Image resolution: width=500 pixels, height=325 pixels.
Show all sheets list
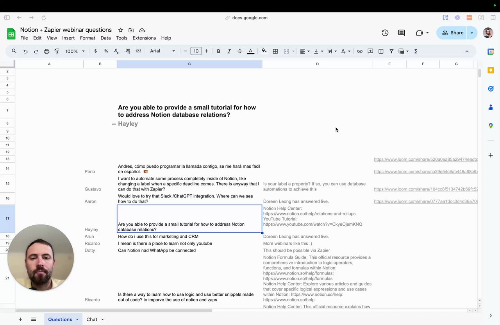(x=34, y=320)
